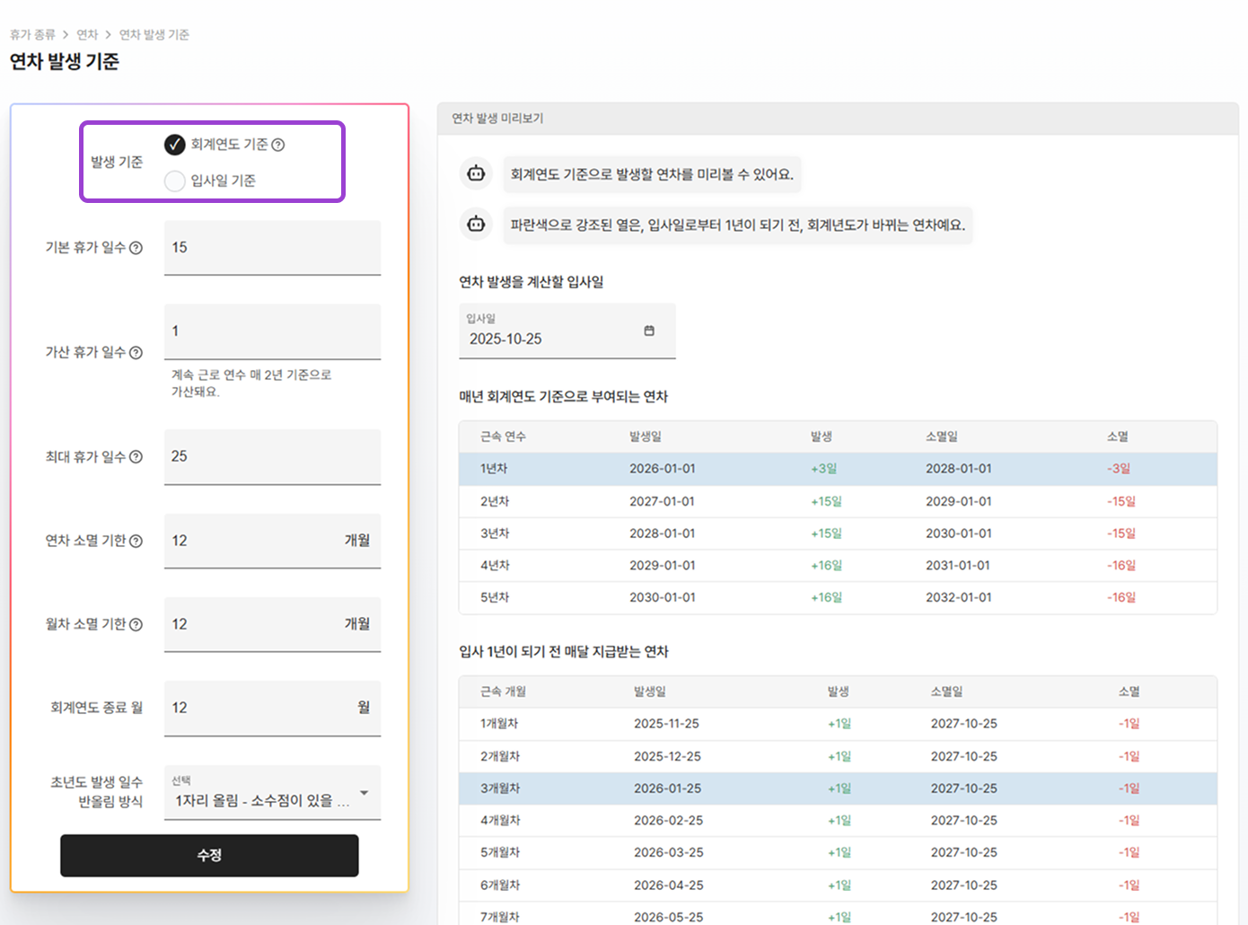1248x925 pixels.
Task: Click the 근속 연수 column header
Action: [x=503, y=436]
